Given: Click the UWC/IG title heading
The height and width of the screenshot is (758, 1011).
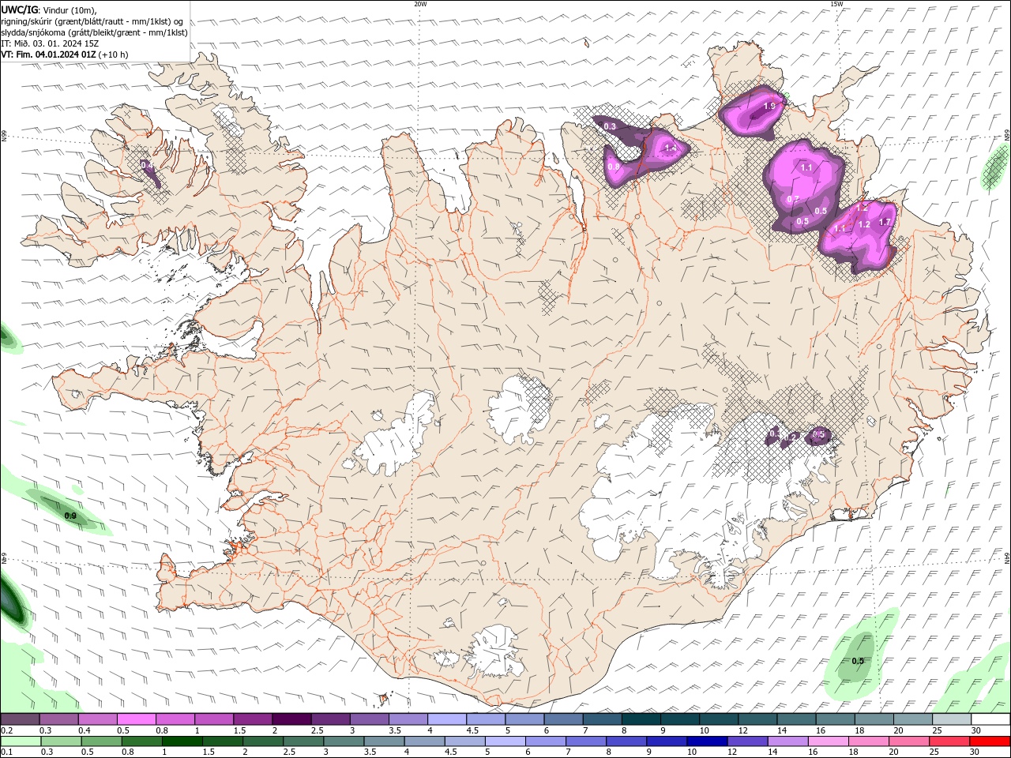Looking at the screenshot, I should (20, 9).
